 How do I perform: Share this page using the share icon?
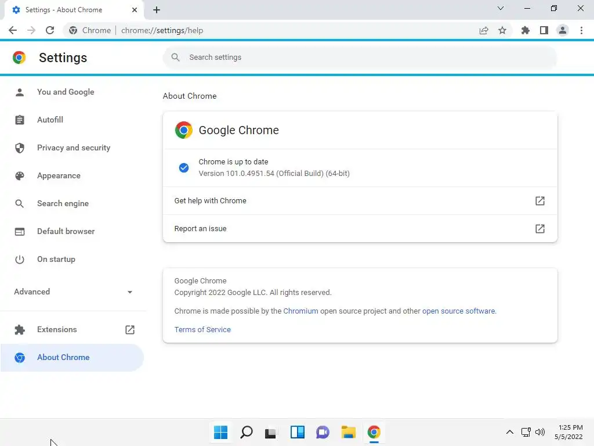[x=484, y=30]
